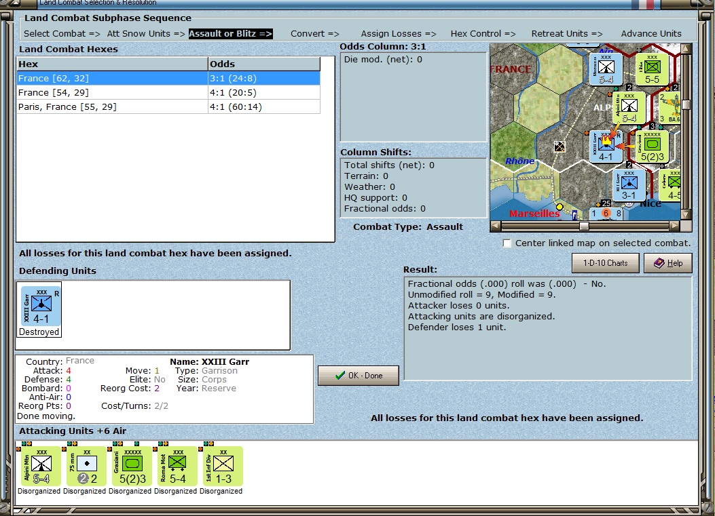The height and width of the screenshot is (516, 715).
Task: Click map horizontal scrollbar right arrow
Action: click(x=675, y=225)
